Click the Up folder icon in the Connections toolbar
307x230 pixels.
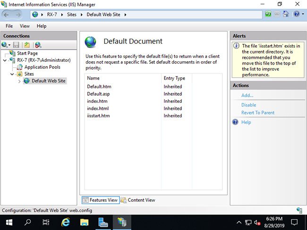[27, 45]
